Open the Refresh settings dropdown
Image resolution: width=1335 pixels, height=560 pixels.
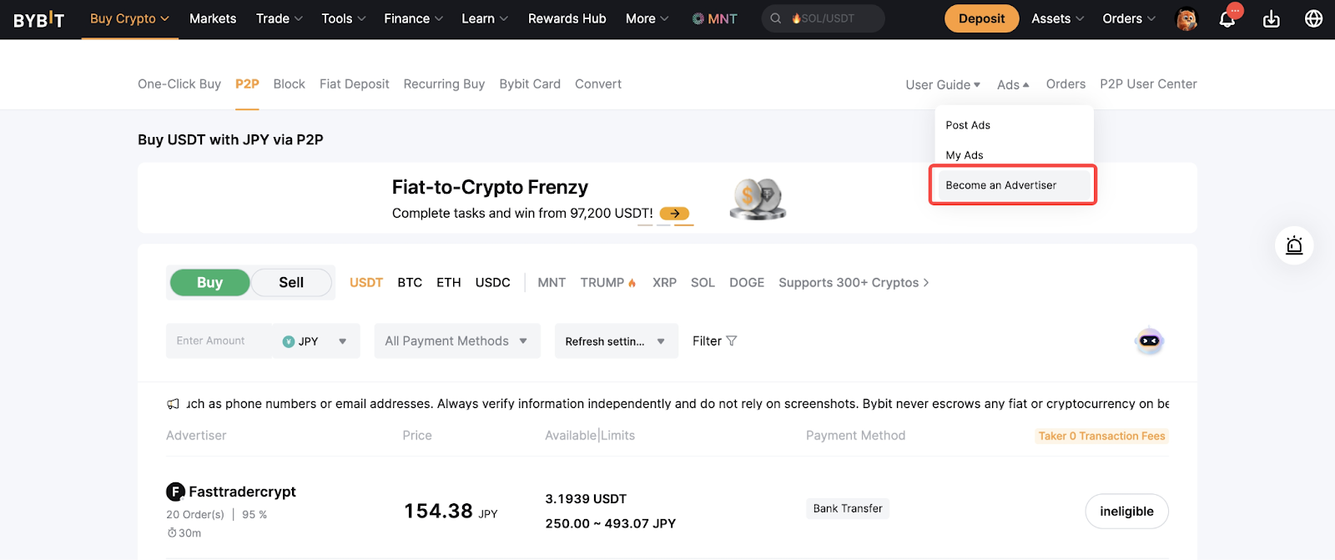coord(615,341)
